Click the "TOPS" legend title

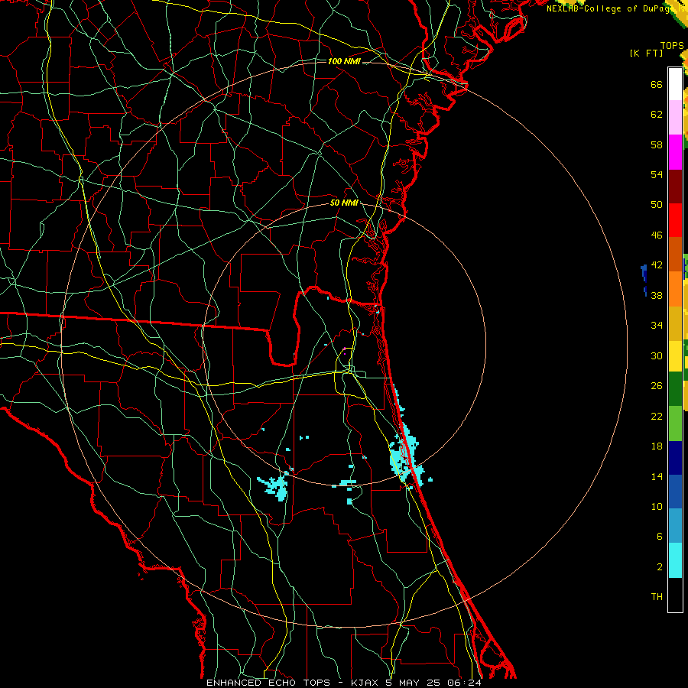[x=672, y=45]
